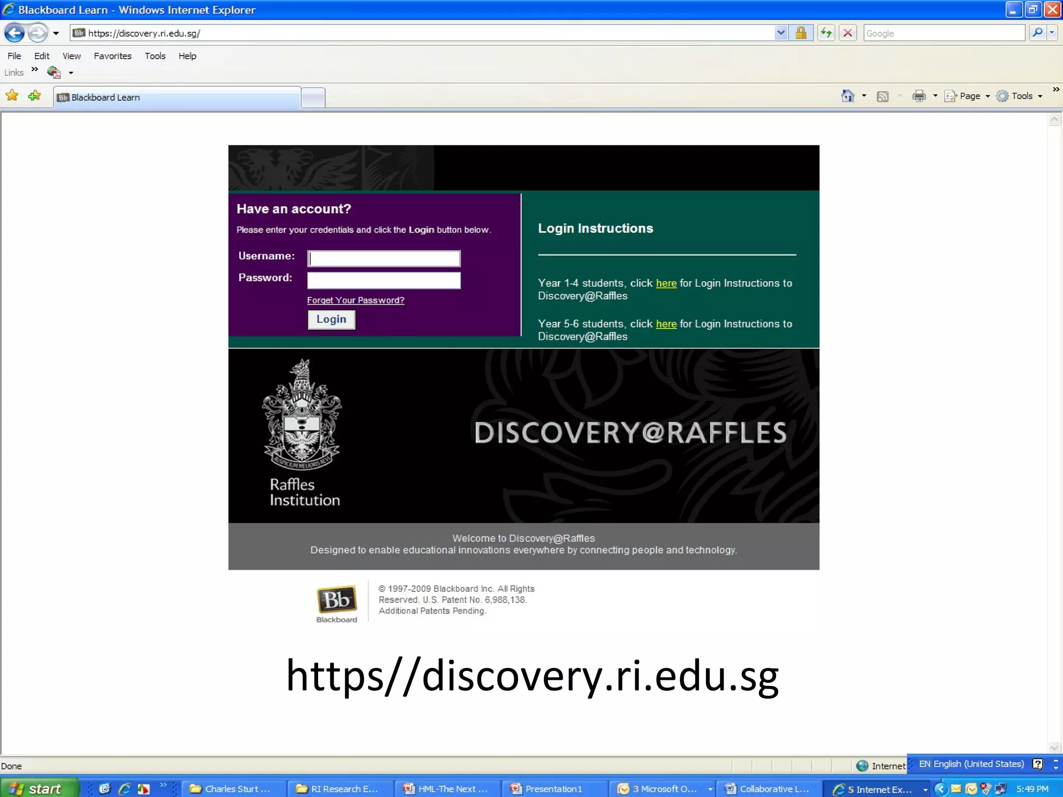
Task: Switch to Presentation1 taskbar item
Action: [554, 789]
